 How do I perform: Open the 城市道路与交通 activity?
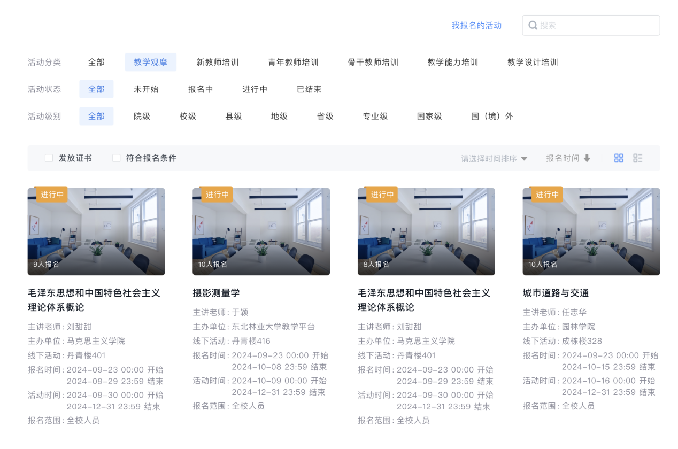(556, 293)
